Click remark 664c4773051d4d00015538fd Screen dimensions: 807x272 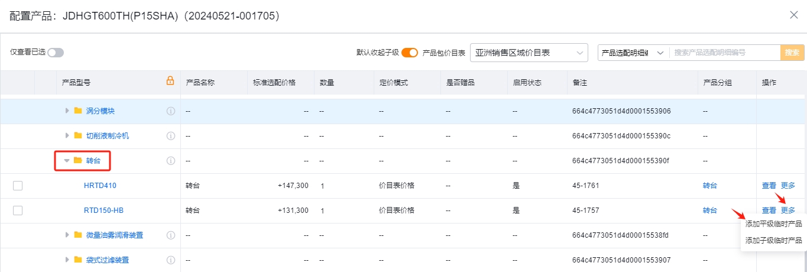pyautogui.click(x=620, y=235)
